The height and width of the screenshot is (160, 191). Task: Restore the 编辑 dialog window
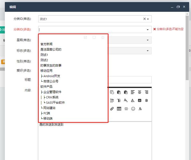[178, 7]
